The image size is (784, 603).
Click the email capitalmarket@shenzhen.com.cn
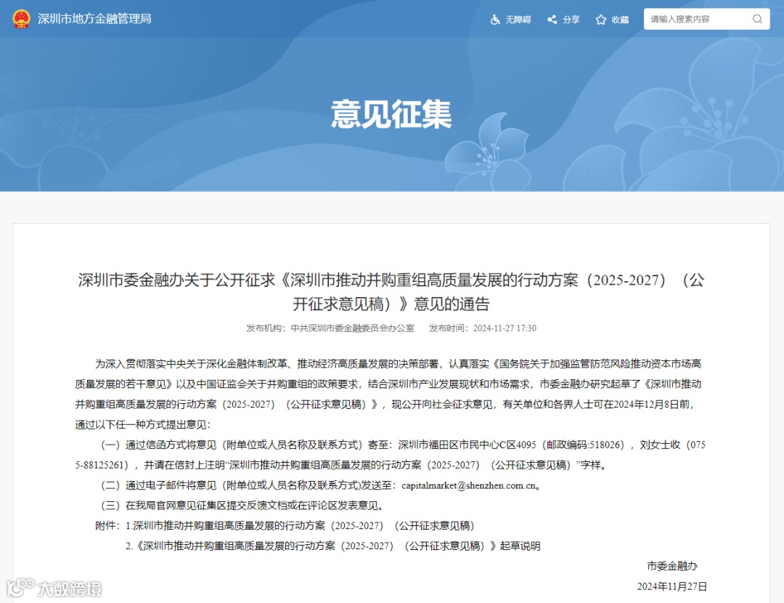click(469, 485)
